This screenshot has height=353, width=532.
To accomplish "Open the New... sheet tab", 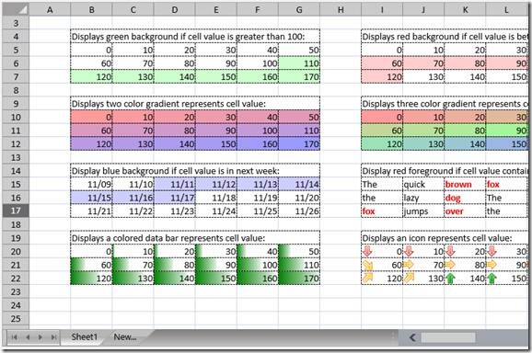I will [125, 337].
